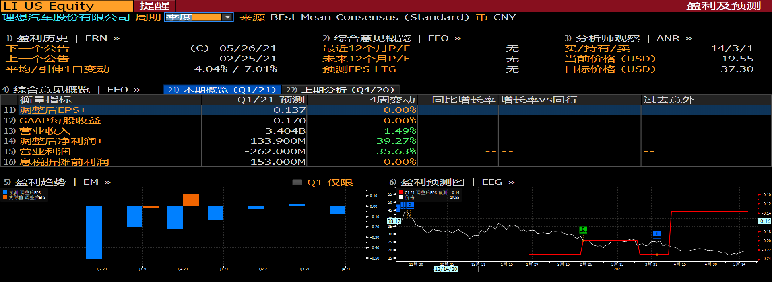The height and width of the screenshot is (282, 772).
Task: Click the 3.404B revenue estimate
Action: pos(285,131)
